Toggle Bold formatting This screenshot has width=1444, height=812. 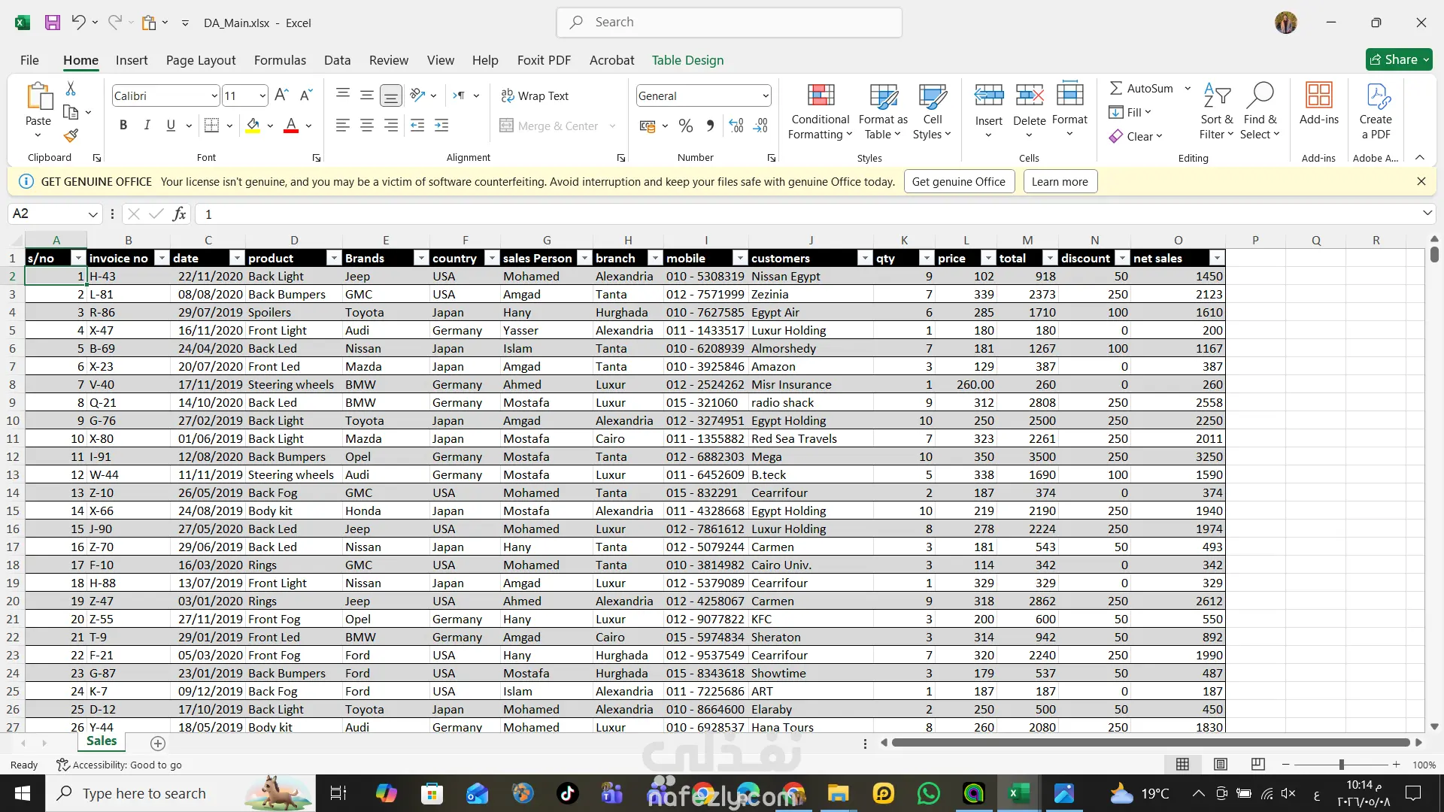click(x=123, y=126)
